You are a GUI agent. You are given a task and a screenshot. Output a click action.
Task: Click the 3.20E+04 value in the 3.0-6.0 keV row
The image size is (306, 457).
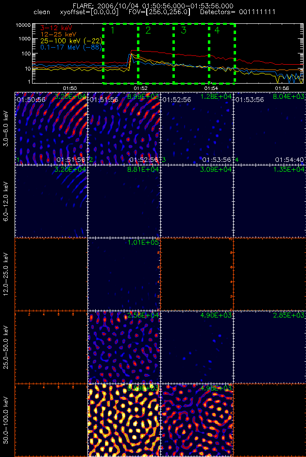(x=70, y=96)
